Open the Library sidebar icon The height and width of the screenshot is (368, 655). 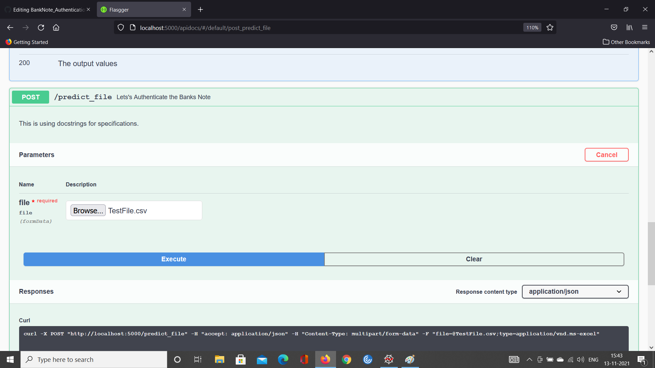click(x=629, y=28)
